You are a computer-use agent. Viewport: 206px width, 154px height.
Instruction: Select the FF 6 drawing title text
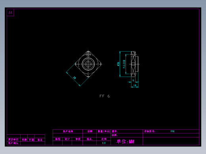click(105, 96)
